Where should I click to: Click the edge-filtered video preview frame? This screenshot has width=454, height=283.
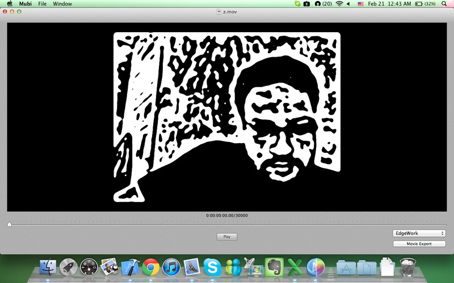[227, 117]
